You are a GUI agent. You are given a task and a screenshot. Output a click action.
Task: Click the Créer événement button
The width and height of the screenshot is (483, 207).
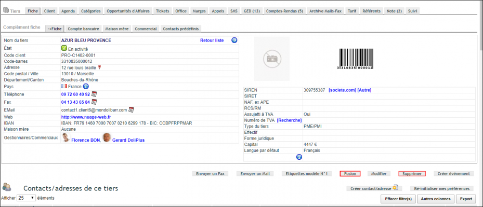[x=453, y=174]
